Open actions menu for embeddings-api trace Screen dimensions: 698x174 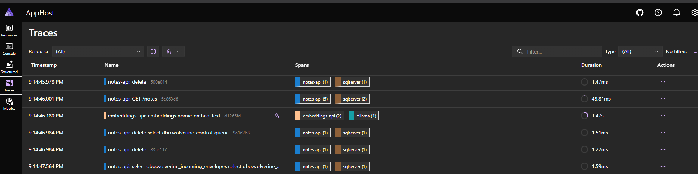(x=663, y=116)
